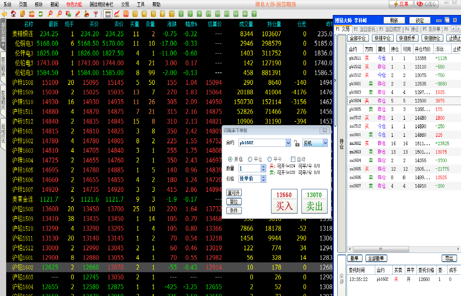Viewport: 461px width, 296px height.
Task: Switch to the F2 当日委托 tab
Action: 365,29
